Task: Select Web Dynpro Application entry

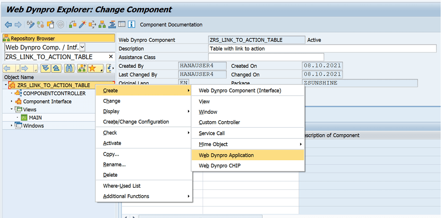Action: tap(248, 155)
